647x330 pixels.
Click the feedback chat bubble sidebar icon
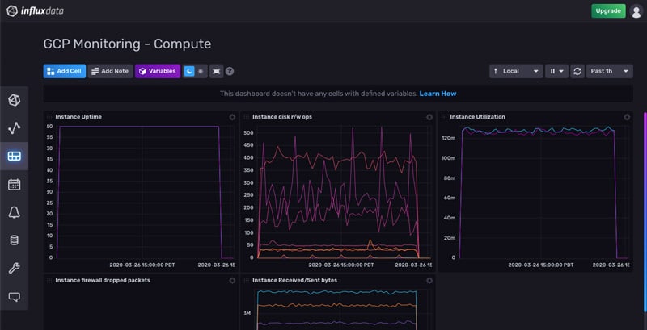click(14, 297)
